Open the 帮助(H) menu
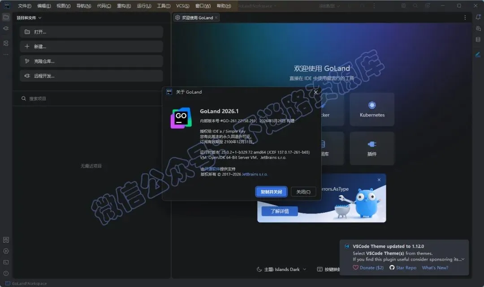Screen dimensions: 484x287 pyautogui.click(x=224, y=5)
